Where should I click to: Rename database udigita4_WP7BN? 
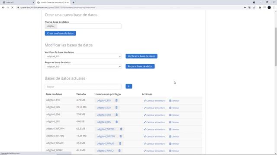tap(154, 136)
